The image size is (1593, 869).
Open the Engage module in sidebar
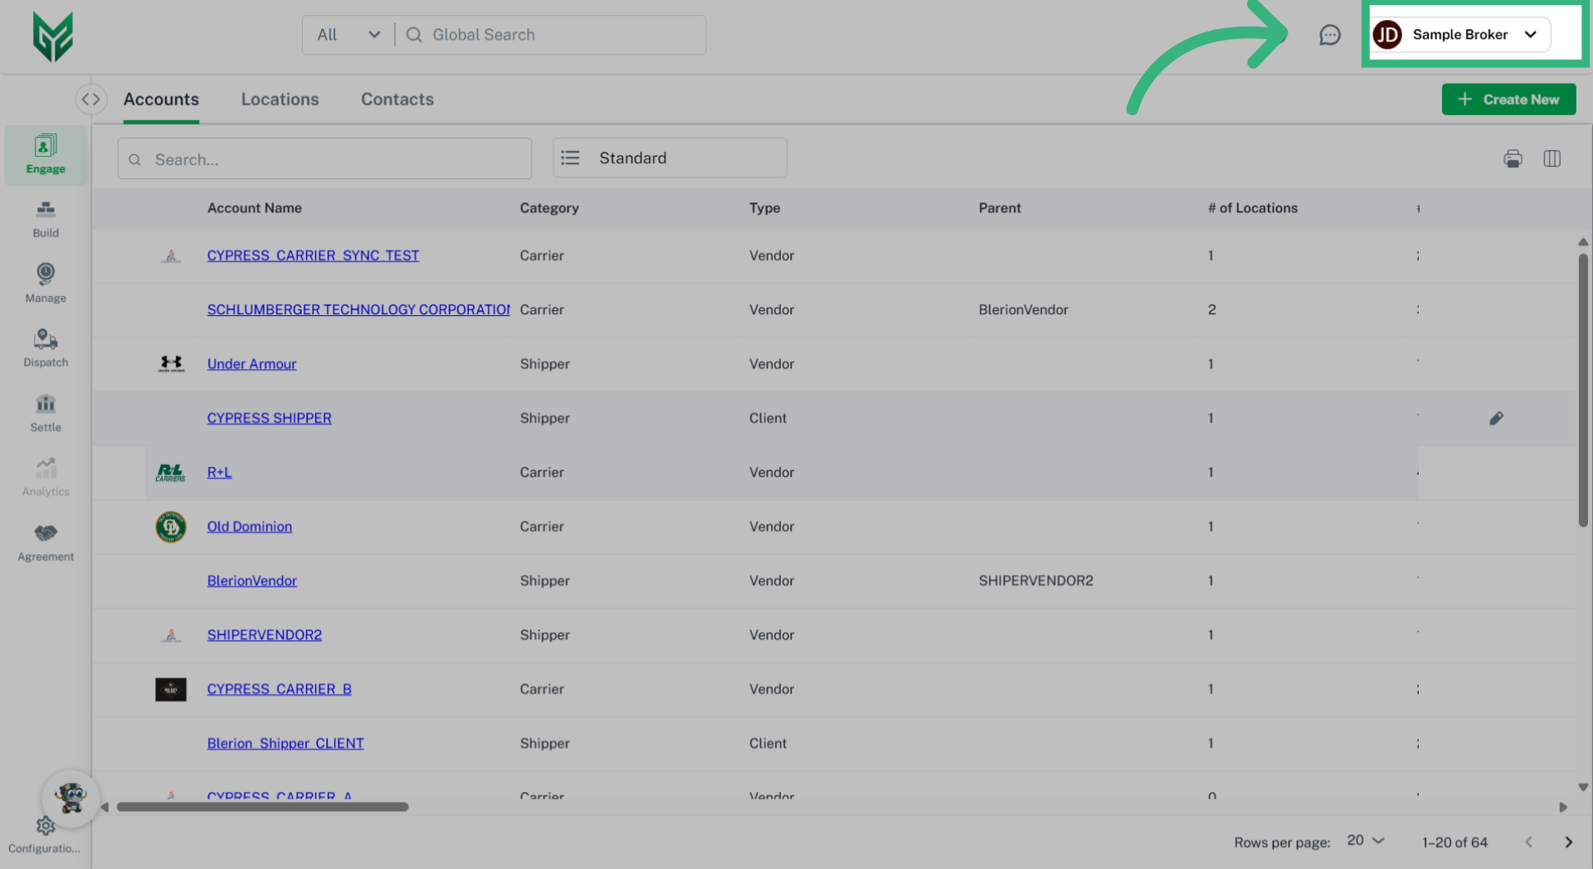46,155
